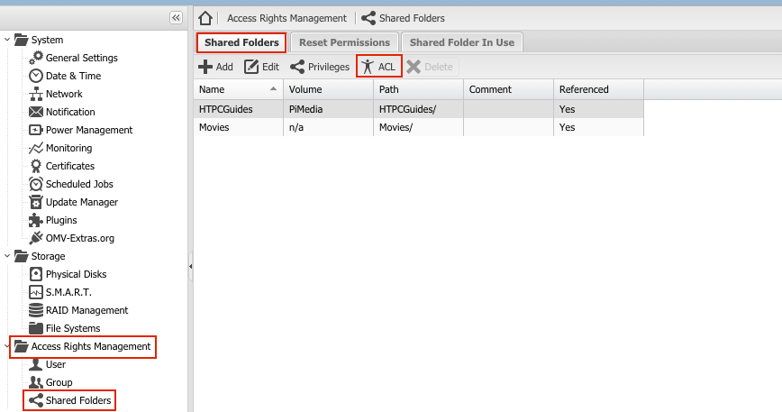Switch to Shared Folder In Use tab
Image resolution: width=782 pixels, height=412 pixels.
(x=462, y=42)
